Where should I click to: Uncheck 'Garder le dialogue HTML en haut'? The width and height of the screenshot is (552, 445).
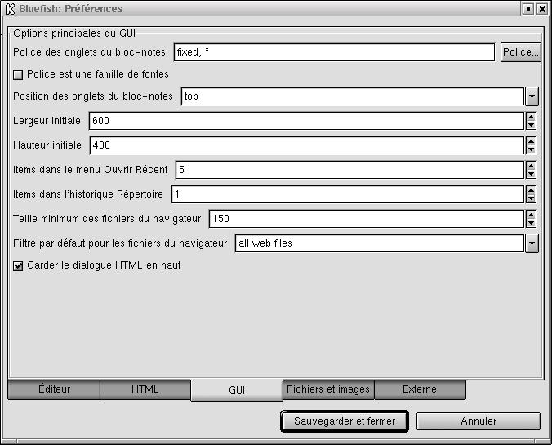19,265
